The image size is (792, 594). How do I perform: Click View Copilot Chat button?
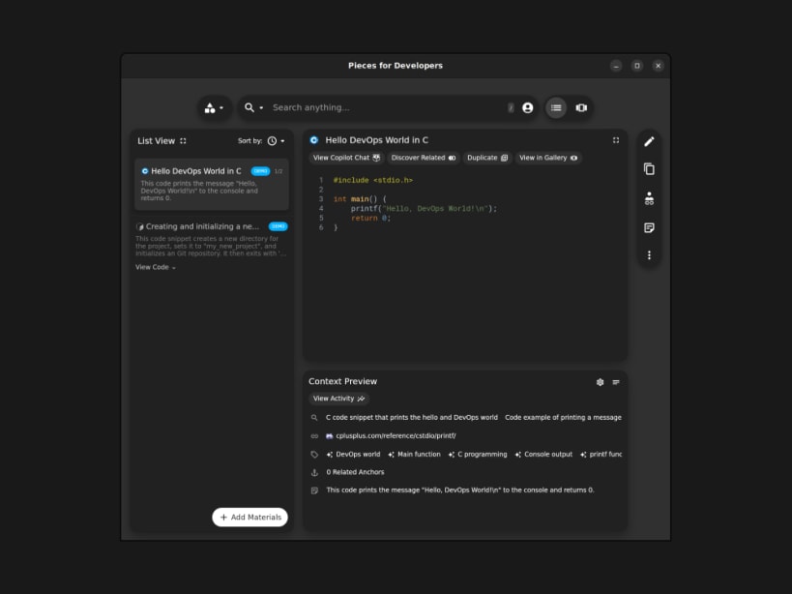coord(346,158)
